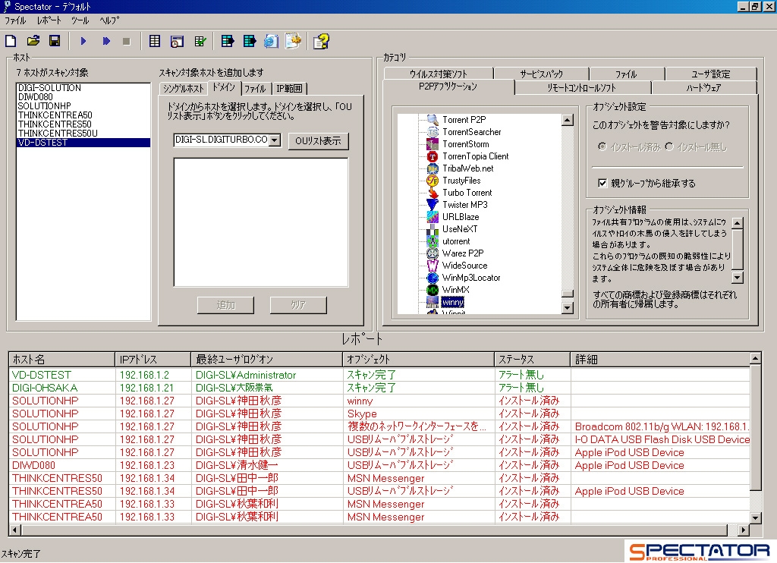Click the P2P application list scrollbar up arrow

click(568, 120)
